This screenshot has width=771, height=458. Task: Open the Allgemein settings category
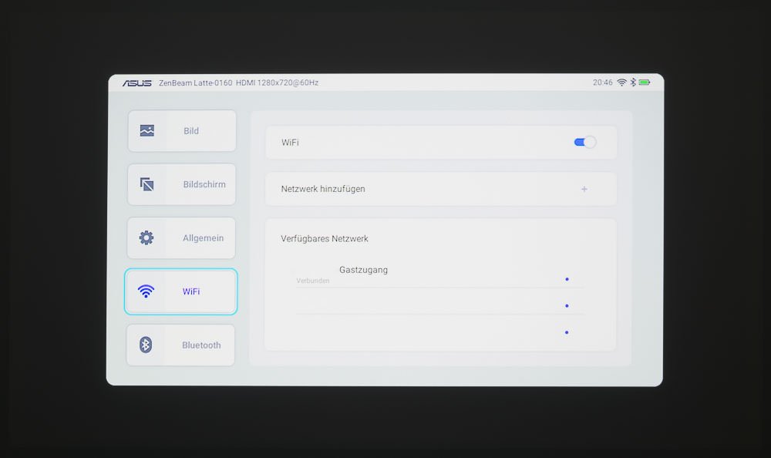(181, 238)
